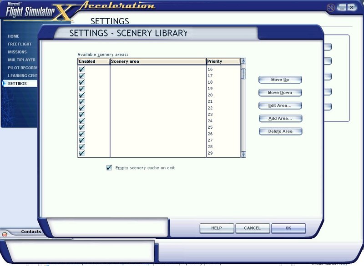Go to the Missions section
The image size is (364, 266).
point(17,52)
